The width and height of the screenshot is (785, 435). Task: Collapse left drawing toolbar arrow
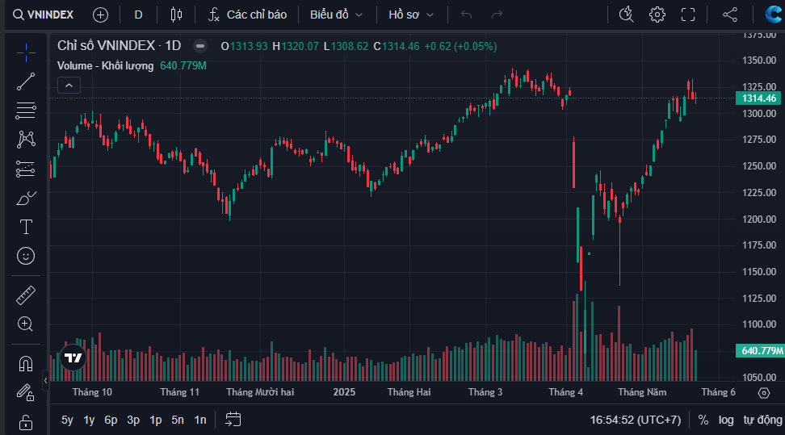pyautogui.click(x=45, y=381)
